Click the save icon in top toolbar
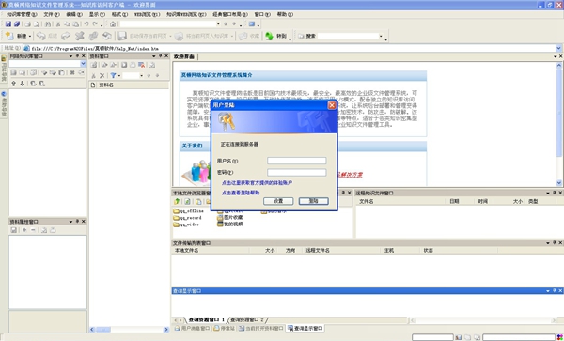Screen dimensions: 564x341 click(x=8, y=24)
